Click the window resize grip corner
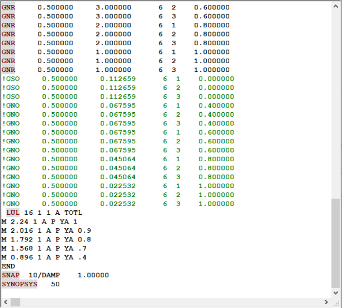This screenshot has height=308, width=342. (336, 303)
